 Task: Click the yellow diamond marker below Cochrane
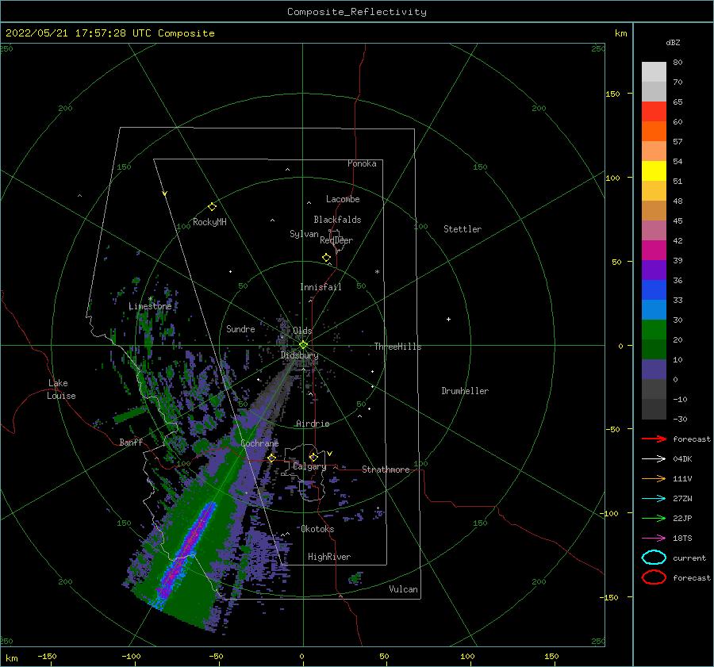click(x=271, y=458)
